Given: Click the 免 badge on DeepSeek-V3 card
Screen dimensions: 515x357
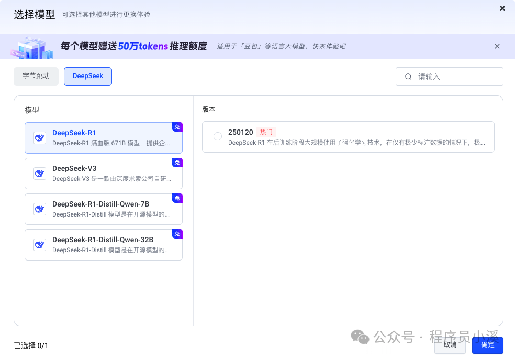Looking at the screenshot, I should pyautogui.click(x=177, y=163).
